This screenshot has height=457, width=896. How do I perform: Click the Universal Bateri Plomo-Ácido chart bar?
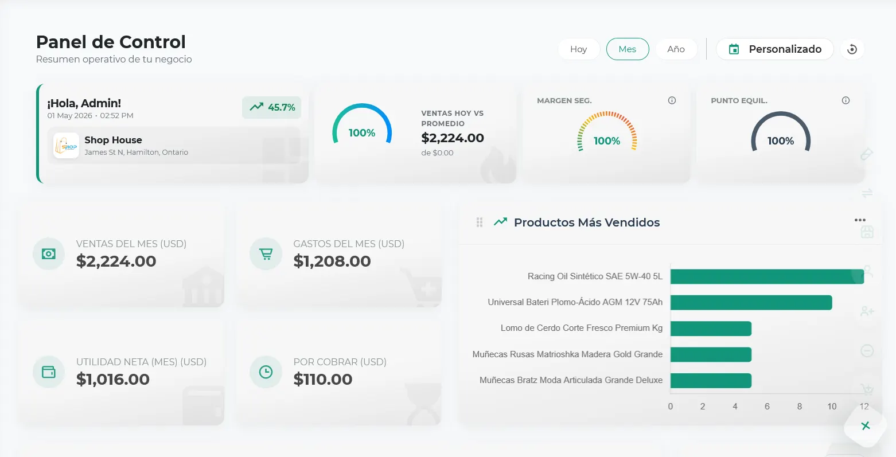[x=751, y=302]
